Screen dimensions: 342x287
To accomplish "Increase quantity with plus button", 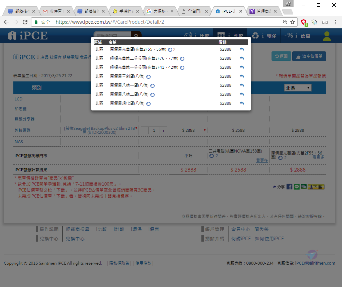I will [x=163, y=130].
